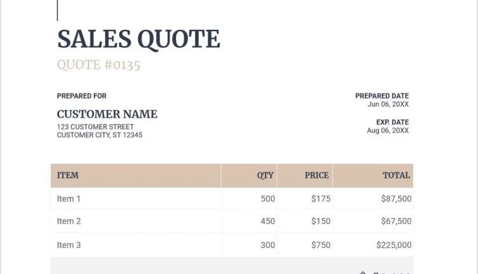Viewport: 478px width, 274px height.
Task: Click the EXP. DATE label
Action: (392, 122)
